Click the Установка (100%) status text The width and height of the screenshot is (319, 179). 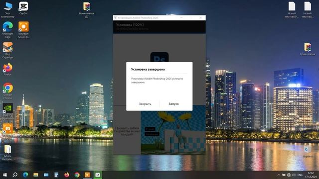click(x=130, y=25)
